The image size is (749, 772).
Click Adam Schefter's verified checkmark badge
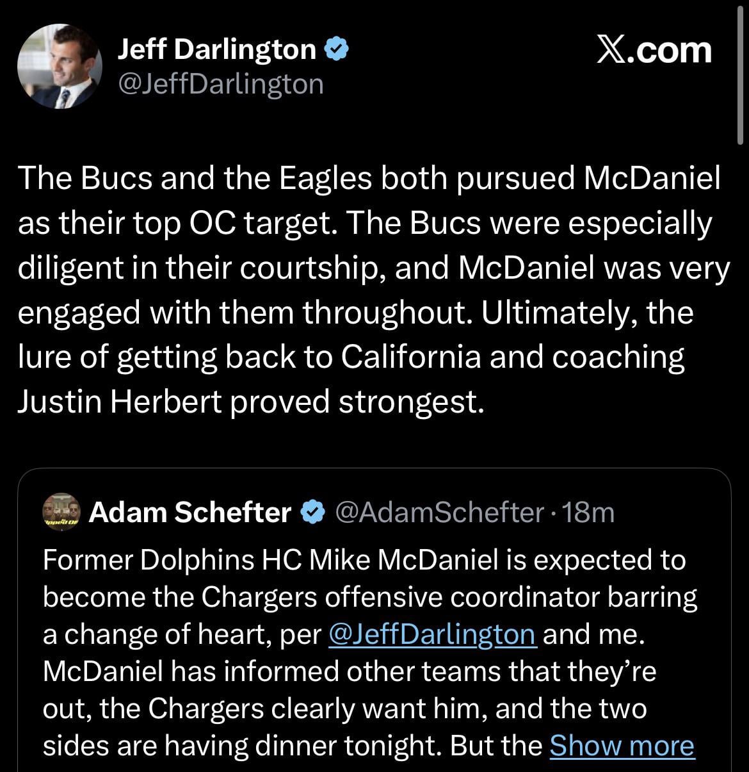312,513
